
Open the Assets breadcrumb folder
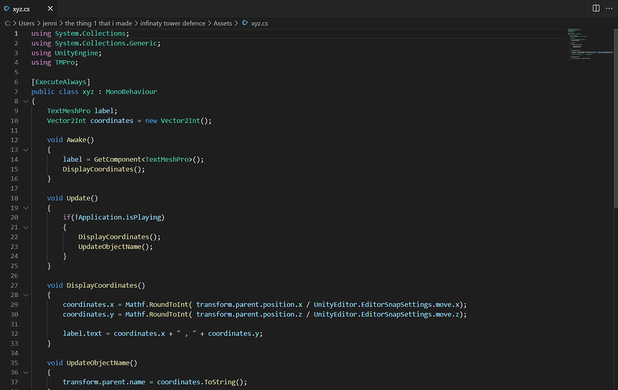(x=223, y=24)
